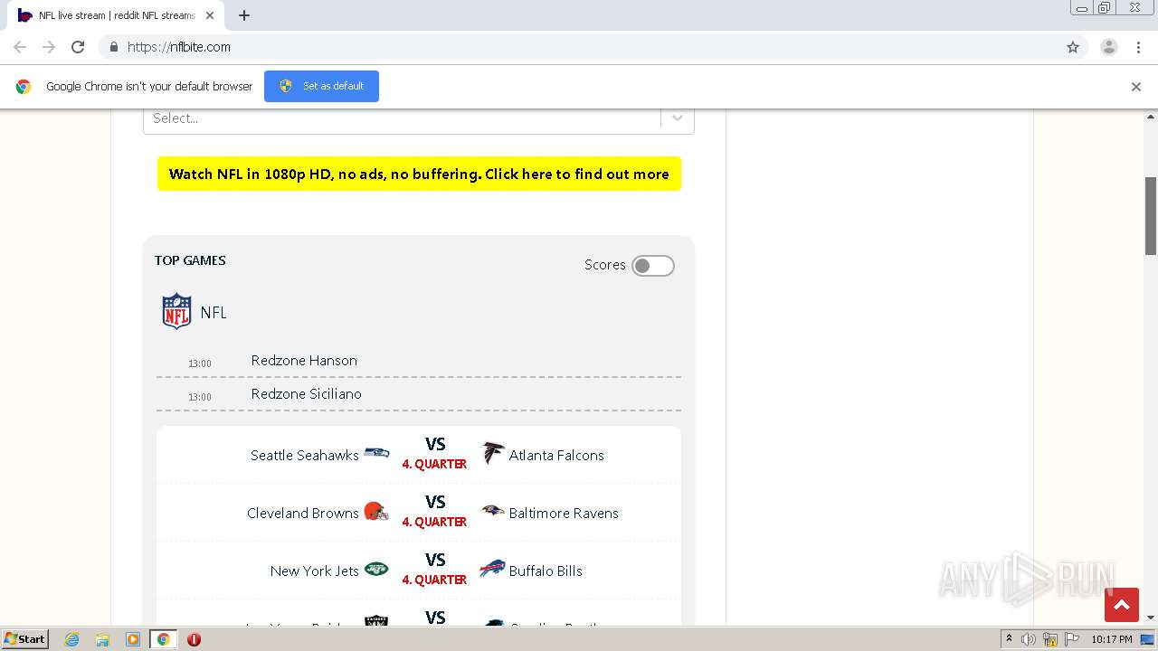Screen dimensions: 1158x651
Task: Click the NFL shield logo
Action: (x=176, y=311)
